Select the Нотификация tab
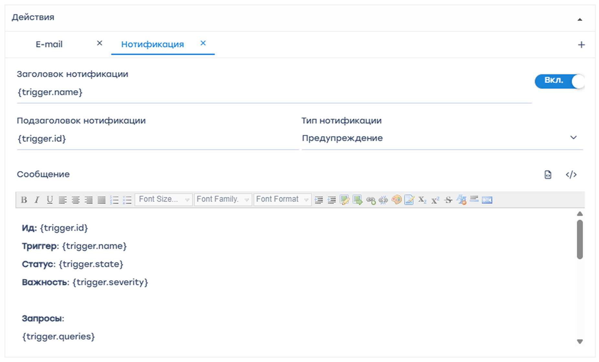Viewport: 599px width, 362px height. coord(152,44)
